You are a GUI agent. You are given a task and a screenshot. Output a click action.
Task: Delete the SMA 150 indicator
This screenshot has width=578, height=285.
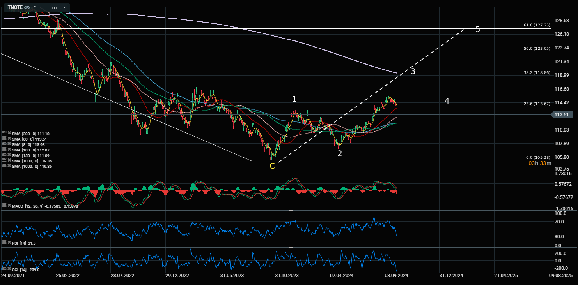tap(9, 155)
